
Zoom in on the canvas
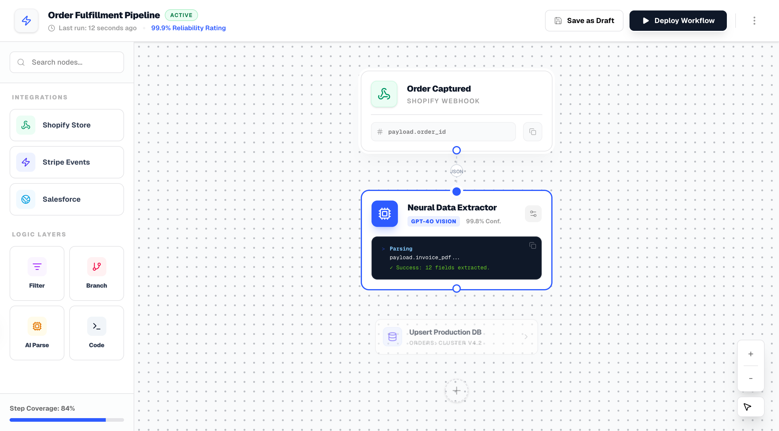(x=751, y=354)
